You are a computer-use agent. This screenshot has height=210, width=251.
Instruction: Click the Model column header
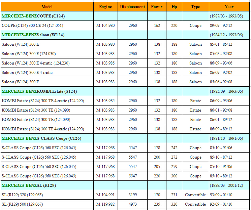click(47, 7)
